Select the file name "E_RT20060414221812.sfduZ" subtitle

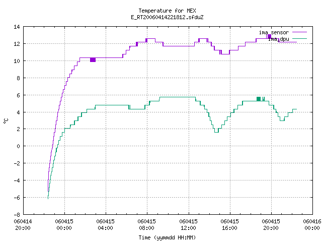tap(167, 17)
